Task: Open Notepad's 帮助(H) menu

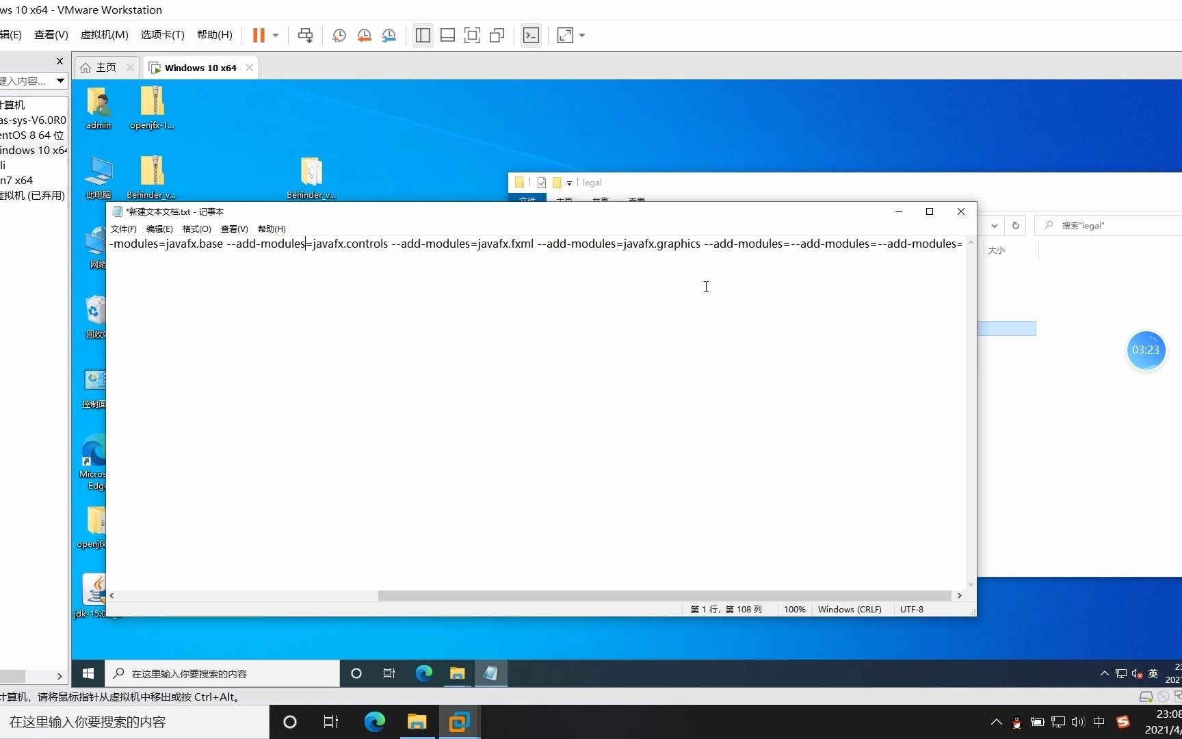Action: [272, 229]
